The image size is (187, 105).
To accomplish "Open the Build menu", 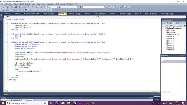I will coord(22,4).
